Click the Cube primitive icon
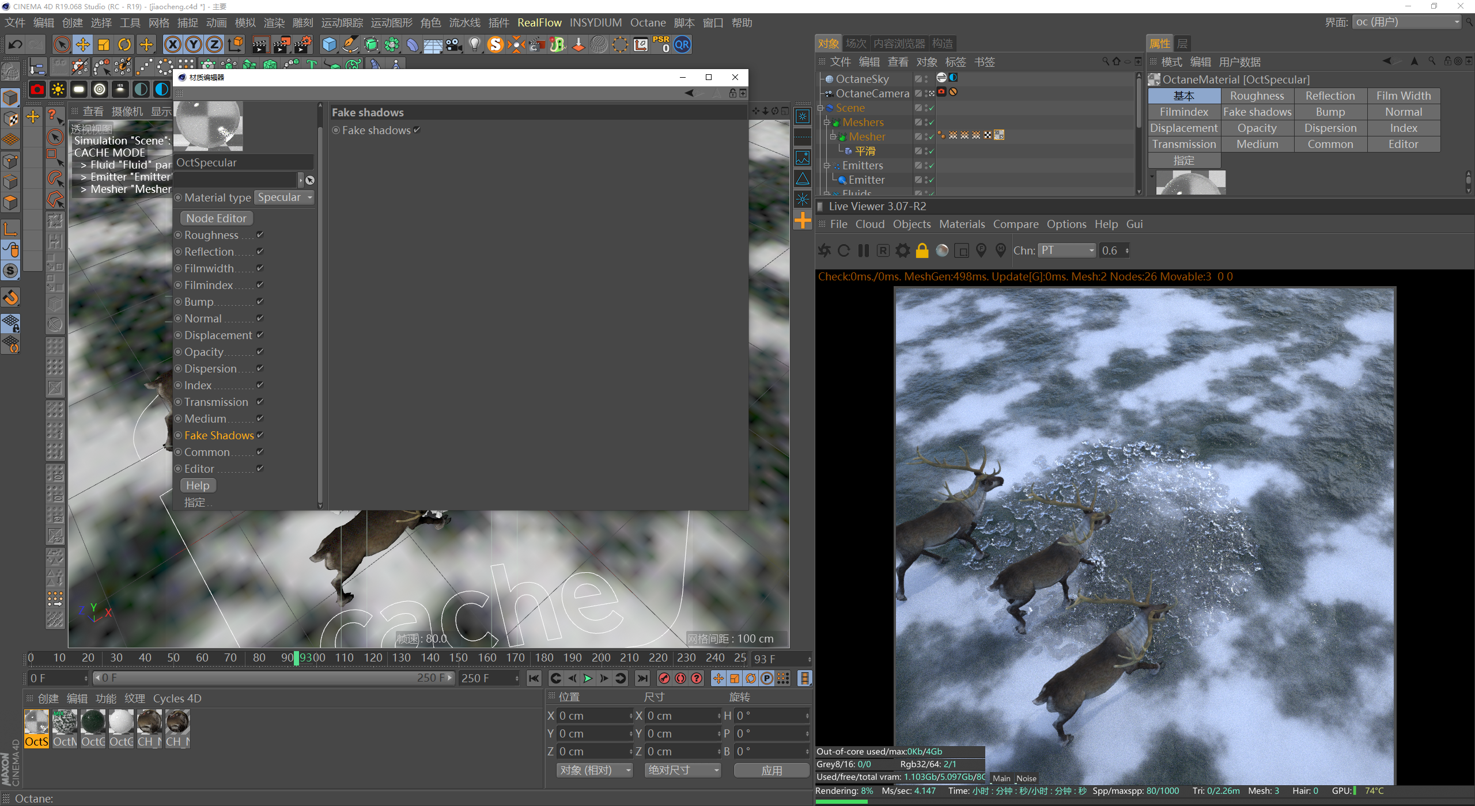The image size is (1475, 806). (x=329, y=44)
